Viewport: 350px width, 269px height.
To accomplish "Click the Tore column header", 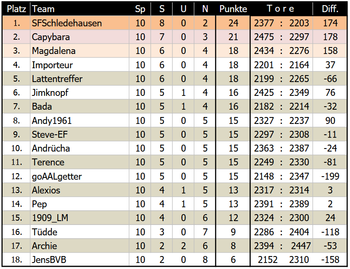I will pos(281,9).
